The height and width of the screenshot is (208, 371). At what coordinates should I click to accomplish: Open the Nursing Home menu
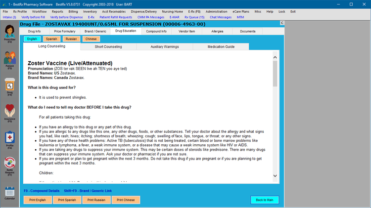coord(172,11)
